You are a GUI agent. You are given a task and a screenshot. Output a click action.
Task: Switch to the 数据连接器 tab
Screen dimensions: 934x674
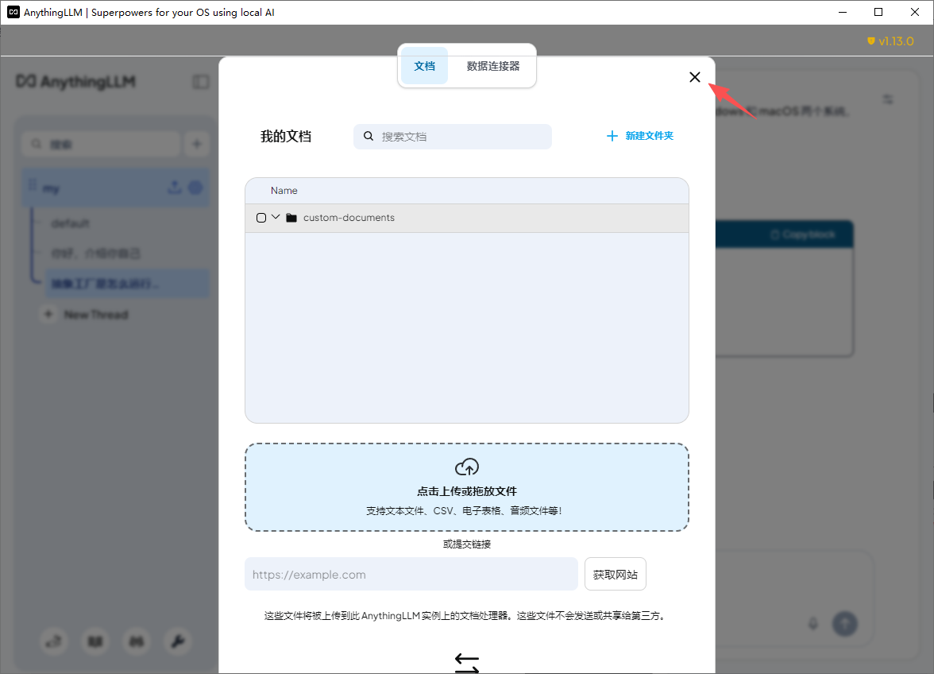pos(492,66)
